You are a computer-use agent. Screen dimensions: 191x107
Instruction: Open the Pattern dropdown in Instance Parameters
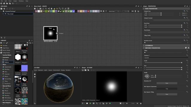(x=167, y=58)
